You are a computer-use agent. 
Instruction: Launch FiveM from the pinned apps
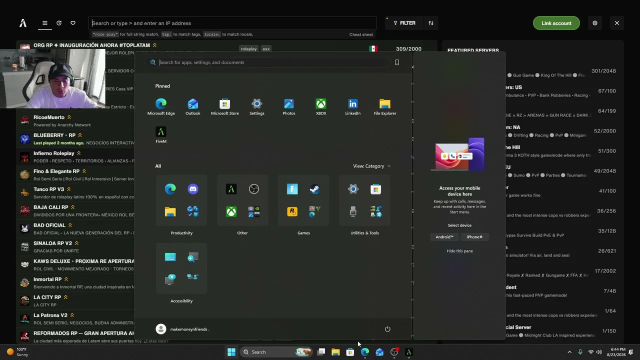click(161, 134)
